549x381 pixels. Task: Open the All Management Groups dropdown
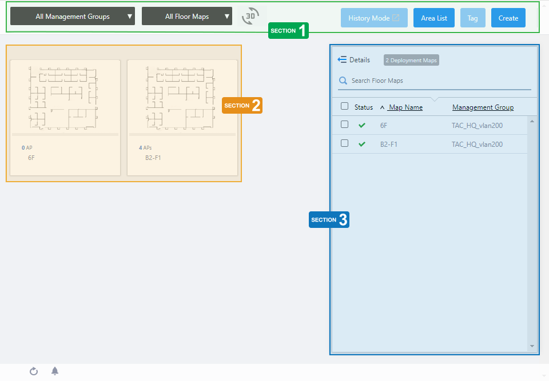pyautogui.click(x=73, y=17)
